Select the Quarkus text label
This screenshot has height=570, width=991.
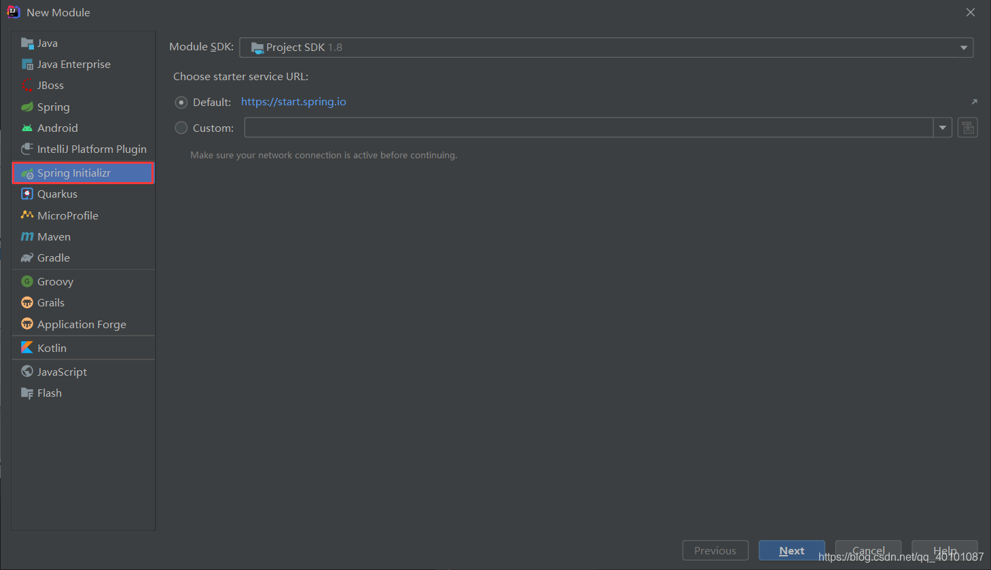[57, 194]
